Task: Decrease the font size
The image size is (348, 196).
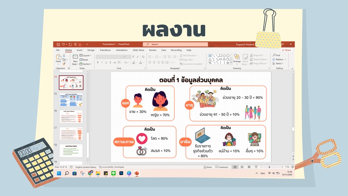Action: click(x=138, y=57)
